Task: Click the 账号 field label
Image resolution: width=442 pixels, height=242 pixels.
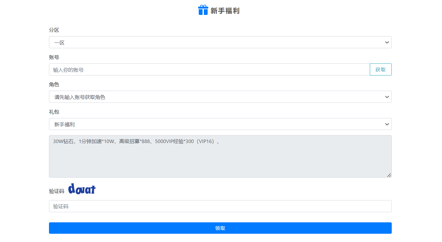Action: click(x=54, y=57)
